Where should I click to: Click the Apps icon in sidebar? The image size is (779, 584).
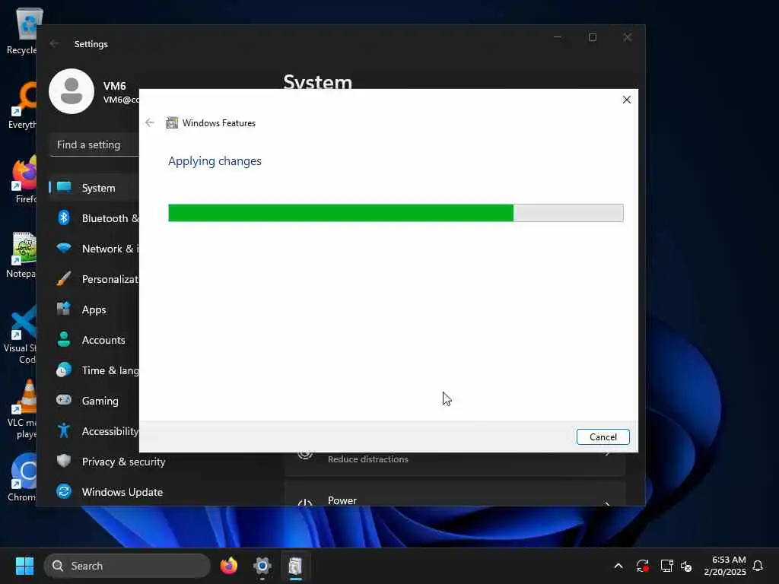tap(64, 309)
